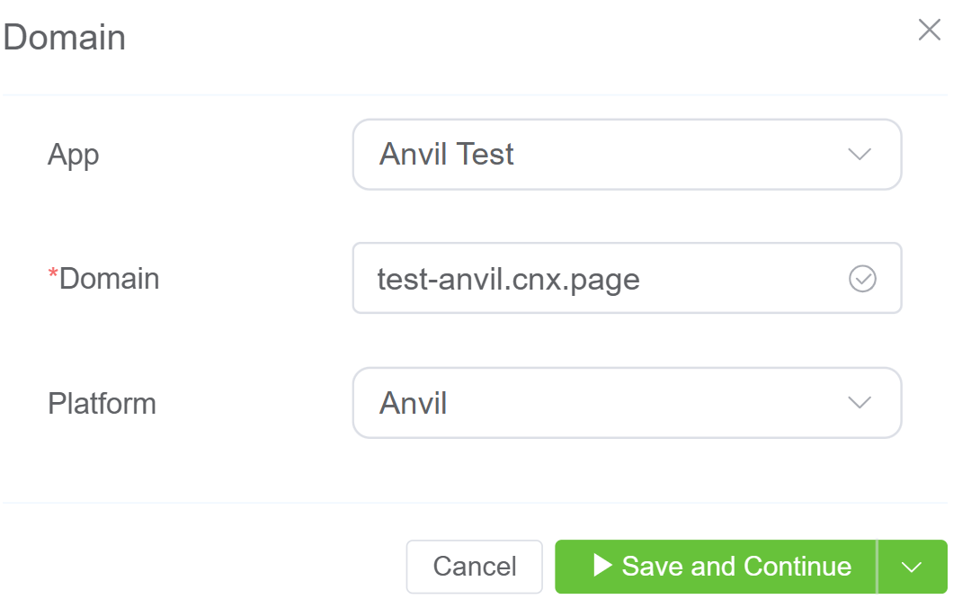The image size is (980, 608).
Task: Click the Domain dialog title text
Action: pos(65,38)
